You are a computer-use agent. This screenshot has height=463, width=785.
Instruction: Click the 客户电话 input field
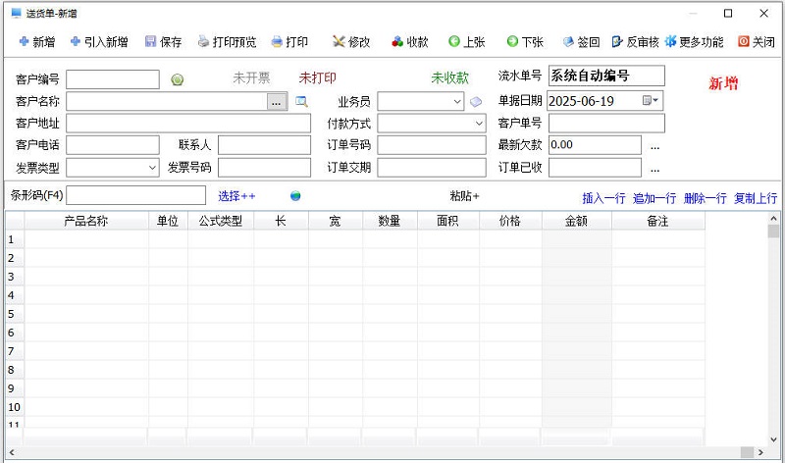coord(113,145)
